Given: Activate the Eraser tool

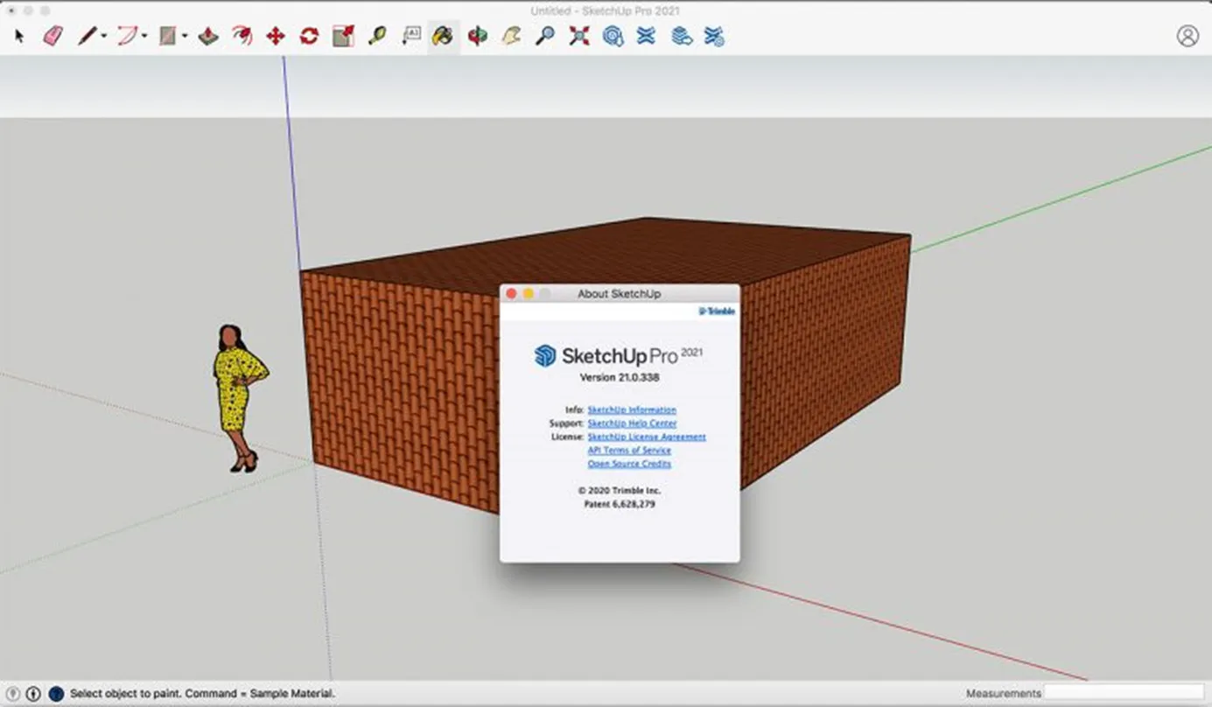Looking at the screenshot, I should (53, 36).
